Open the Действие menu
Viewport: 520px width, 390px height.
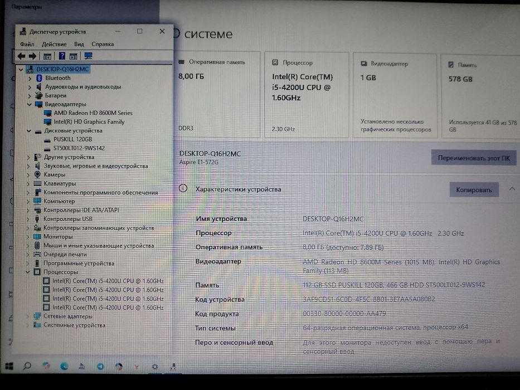click(54, 44)
